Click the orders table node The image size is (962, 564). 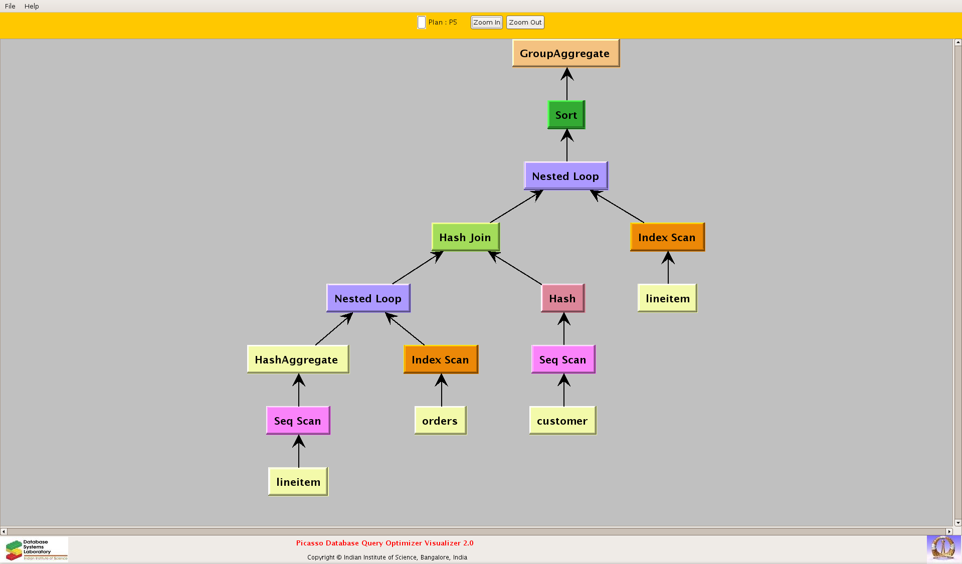pyautogui.click(x=440, y=421)
